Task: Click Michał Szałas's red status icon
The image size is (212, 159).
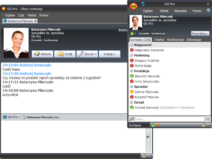Action: [132, 66]
